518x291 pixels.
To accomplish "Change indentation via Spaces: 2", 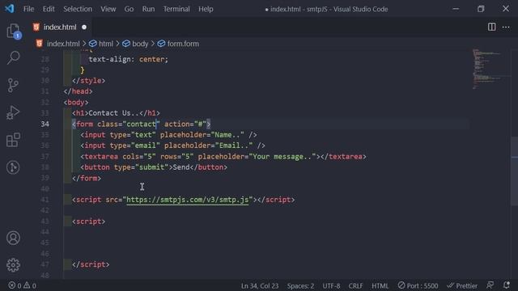I will click(x=300, y=285).
